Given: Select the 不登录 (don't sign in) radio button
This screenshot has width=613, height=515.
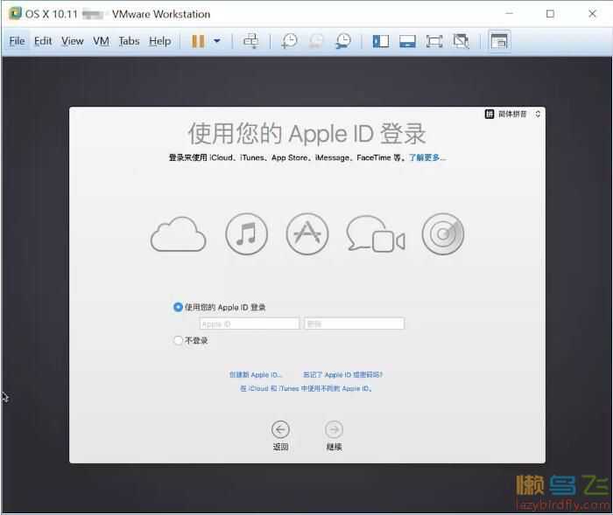Looking at the screenshot, I should [178, 340].
